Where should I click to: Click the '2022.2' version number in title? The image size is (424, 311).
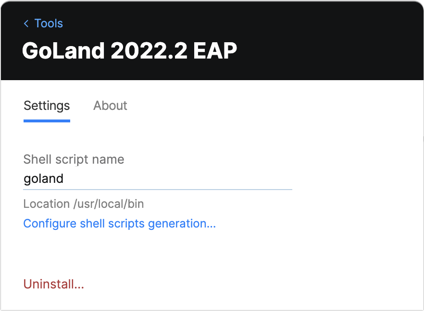click(149, 50)
